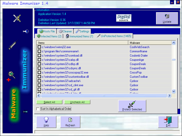Tick checkbox for crocopop32.exe item
The height and width of the screenshot is (136, 182).
(x=39, y=72)
